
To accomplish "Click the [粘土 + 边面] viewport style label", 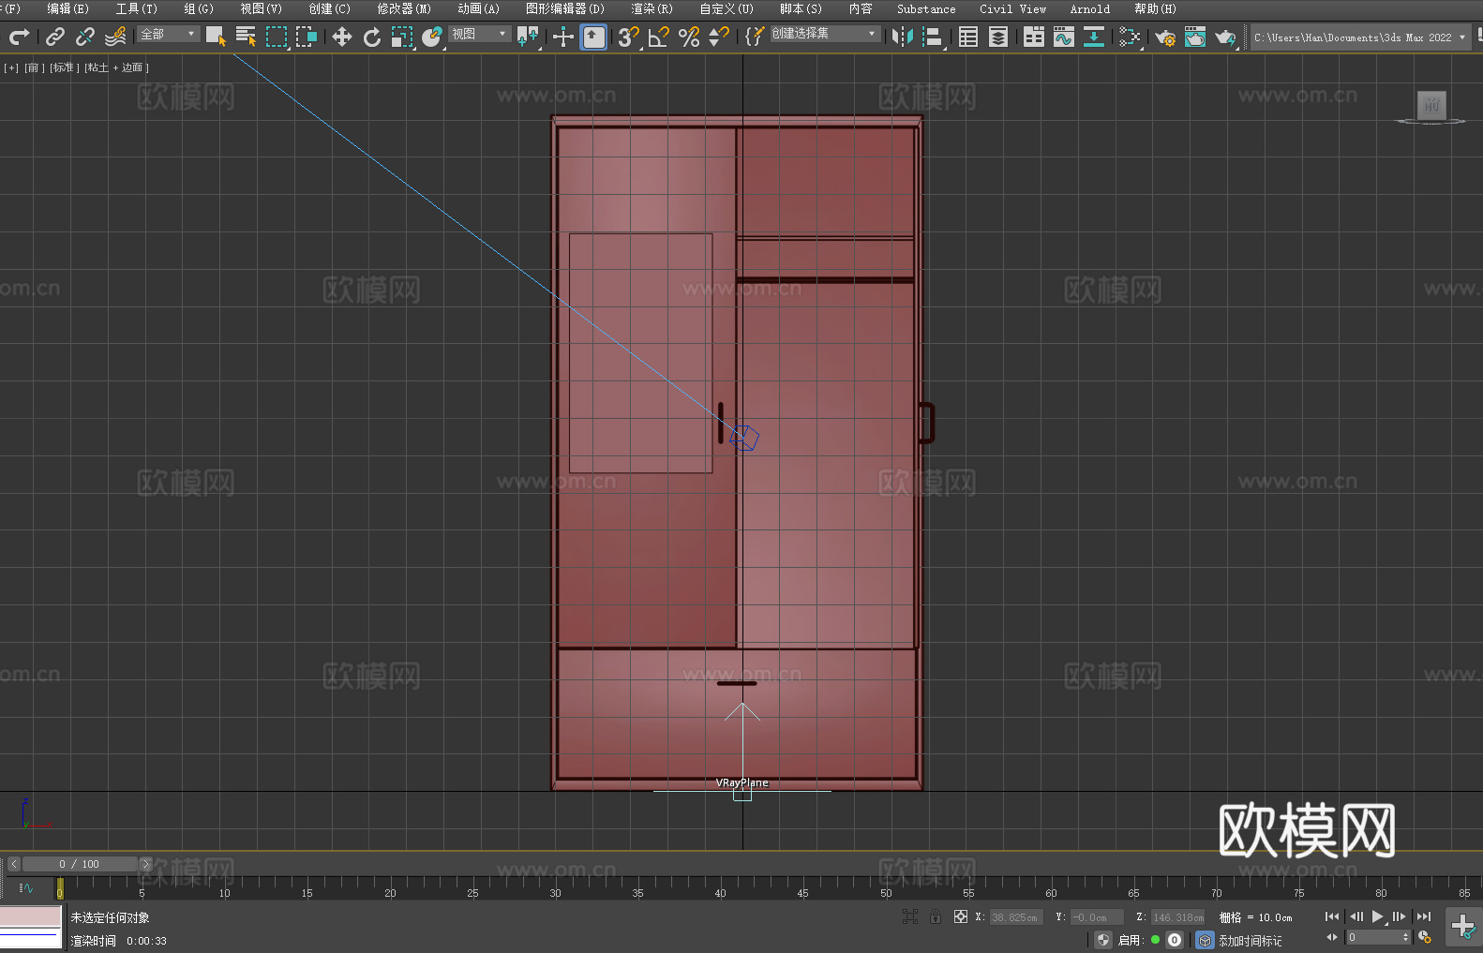I will pyautogui.click(x=116, y=67).
